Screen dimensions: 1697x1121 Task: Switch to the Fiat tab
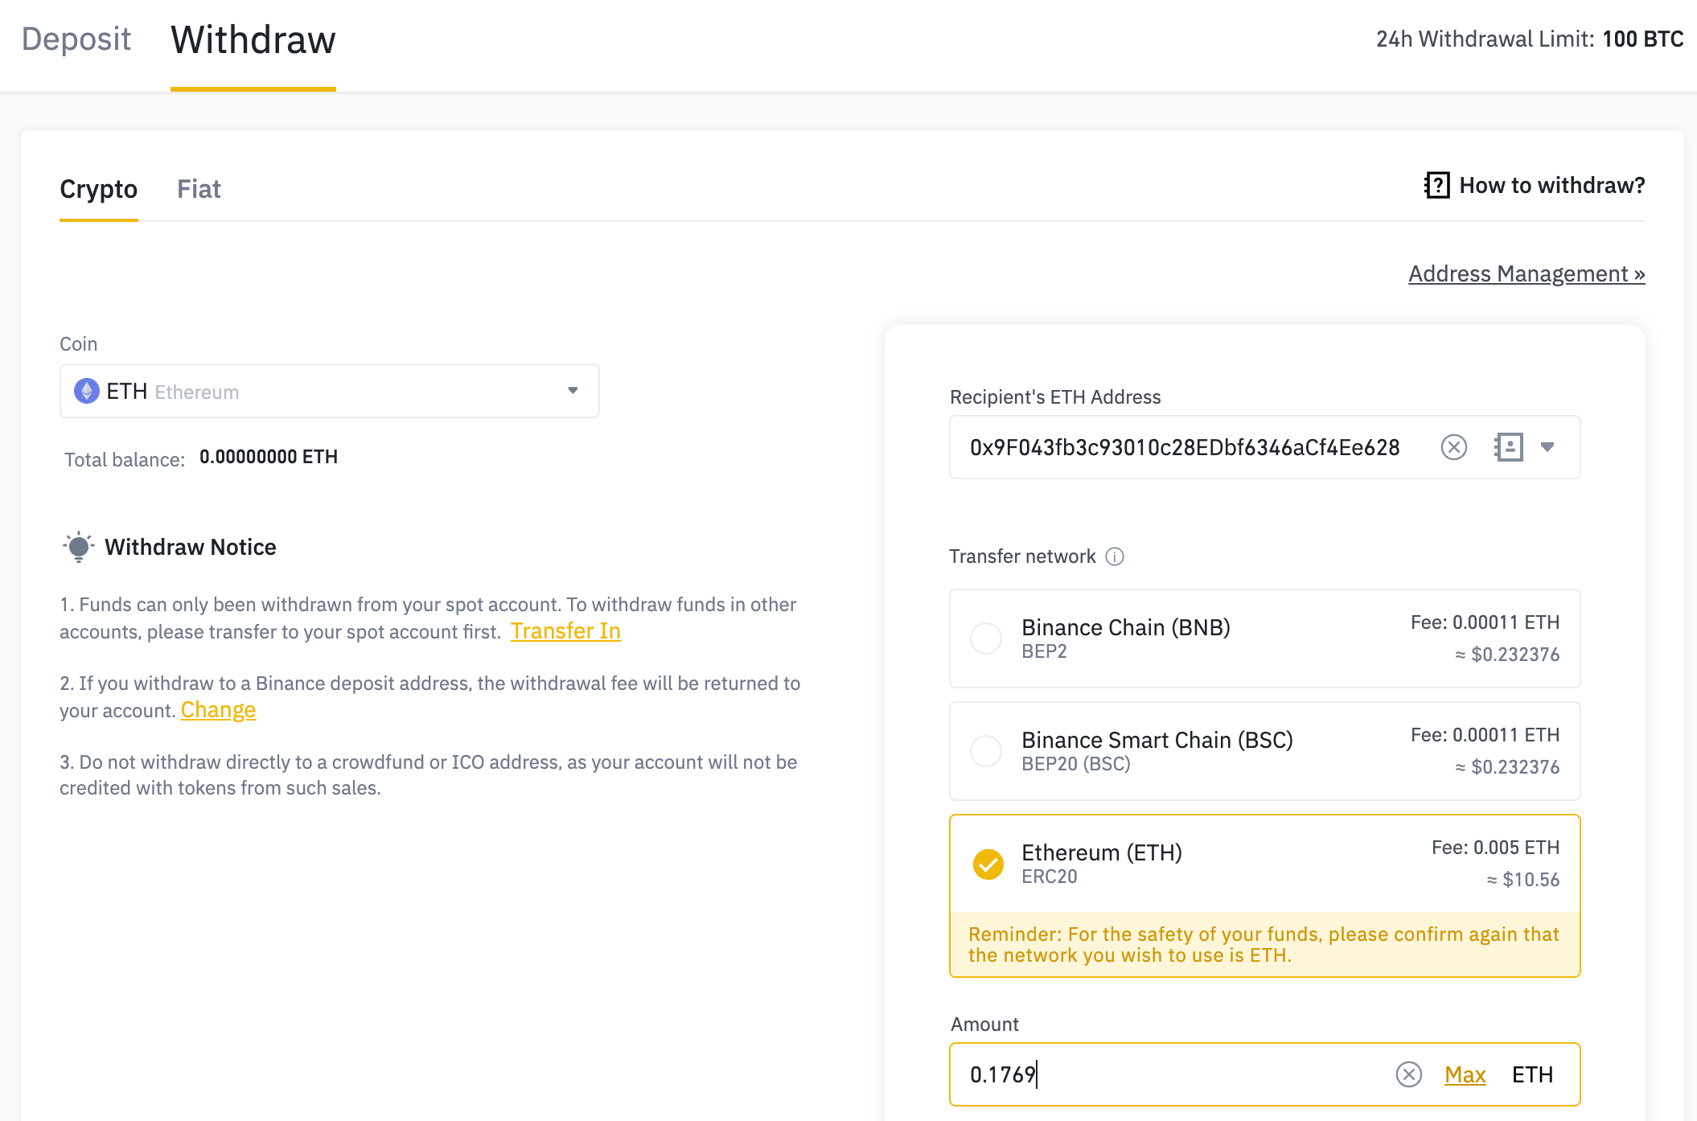199,189
